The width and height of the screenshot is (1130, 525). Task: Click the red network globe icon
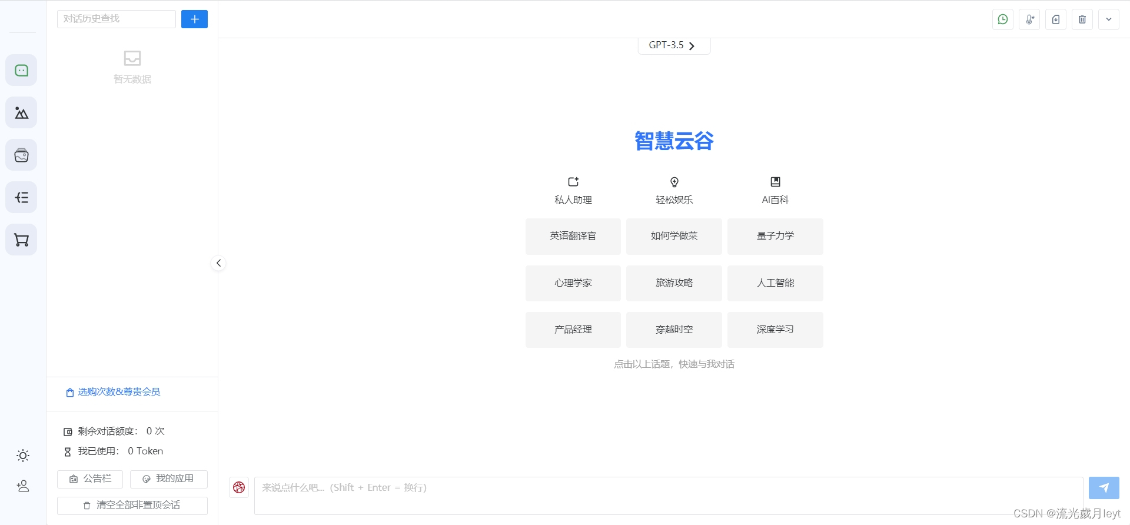(239, 487)
